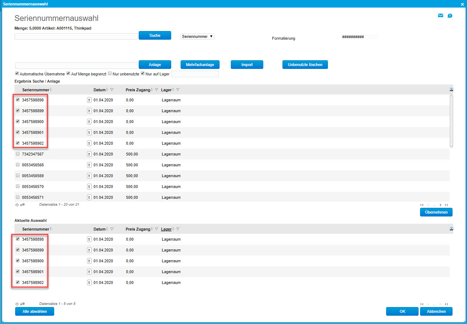Open the mail envelope icon
This screenshot has width=467, height=324.
point(441,16)
